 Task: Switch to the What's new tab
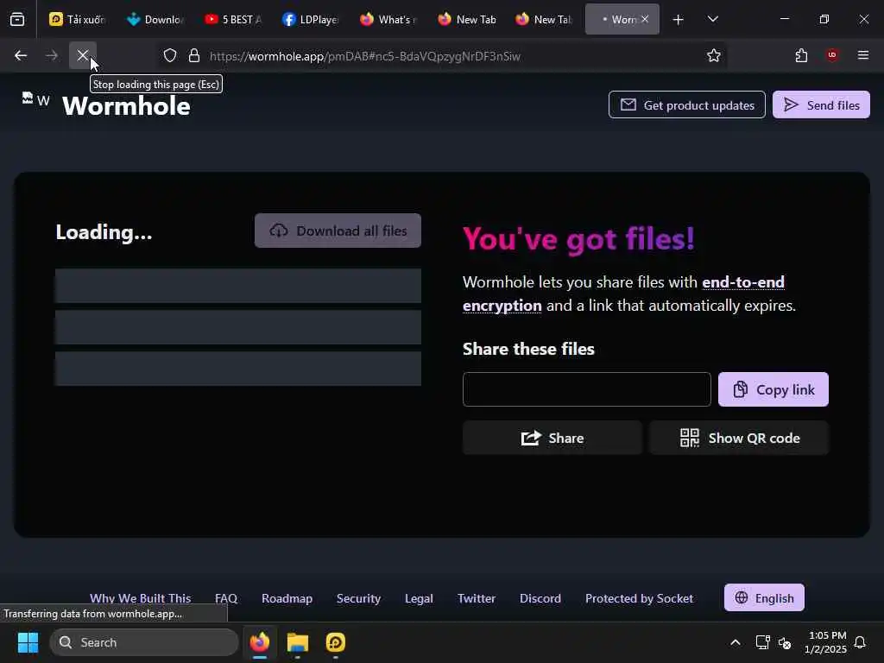(388, 19)
